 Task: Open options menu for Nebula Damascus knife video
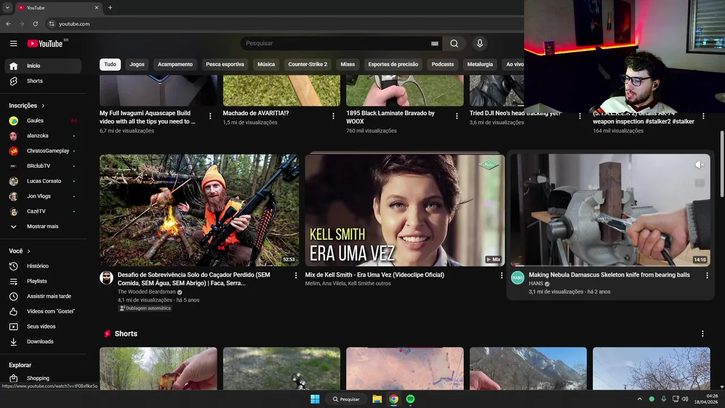tap(707, 275)
